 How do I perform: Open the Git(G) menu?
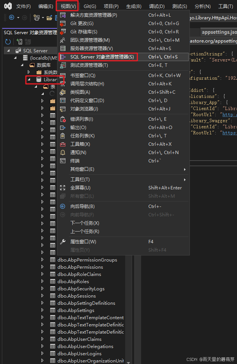tap(90, 6)
